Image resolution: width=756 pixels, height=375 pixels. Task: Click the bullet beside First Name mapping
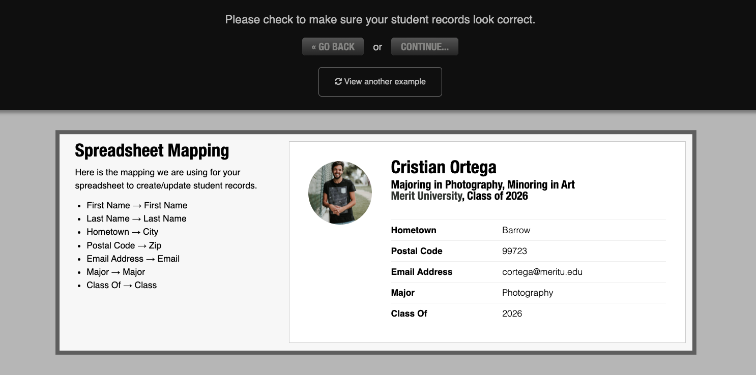80,205
